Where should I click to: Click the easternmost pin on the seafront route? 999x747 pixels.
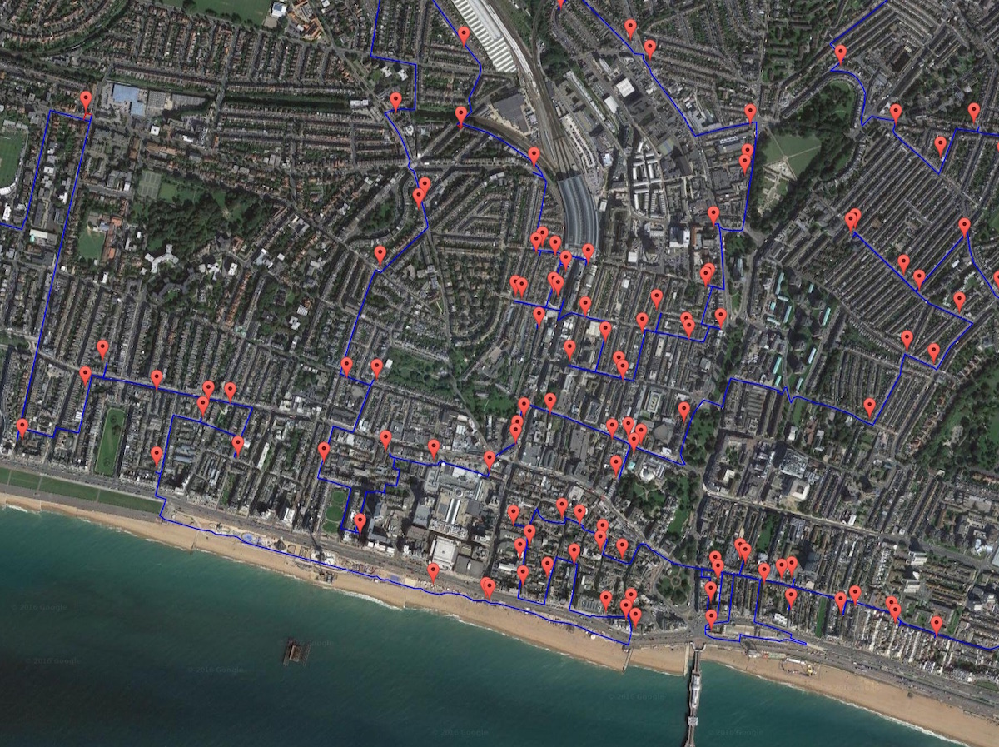pyautogui.click(x=937, y=624)
